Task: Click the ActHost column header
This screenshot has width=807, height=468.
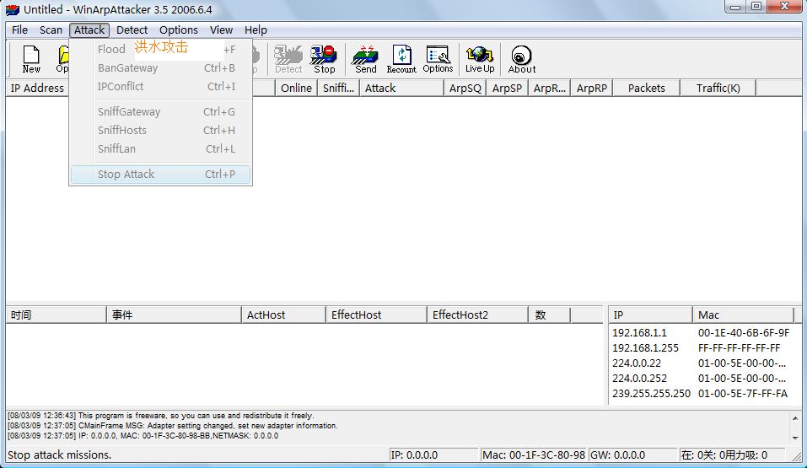Action: pos(283,315)
